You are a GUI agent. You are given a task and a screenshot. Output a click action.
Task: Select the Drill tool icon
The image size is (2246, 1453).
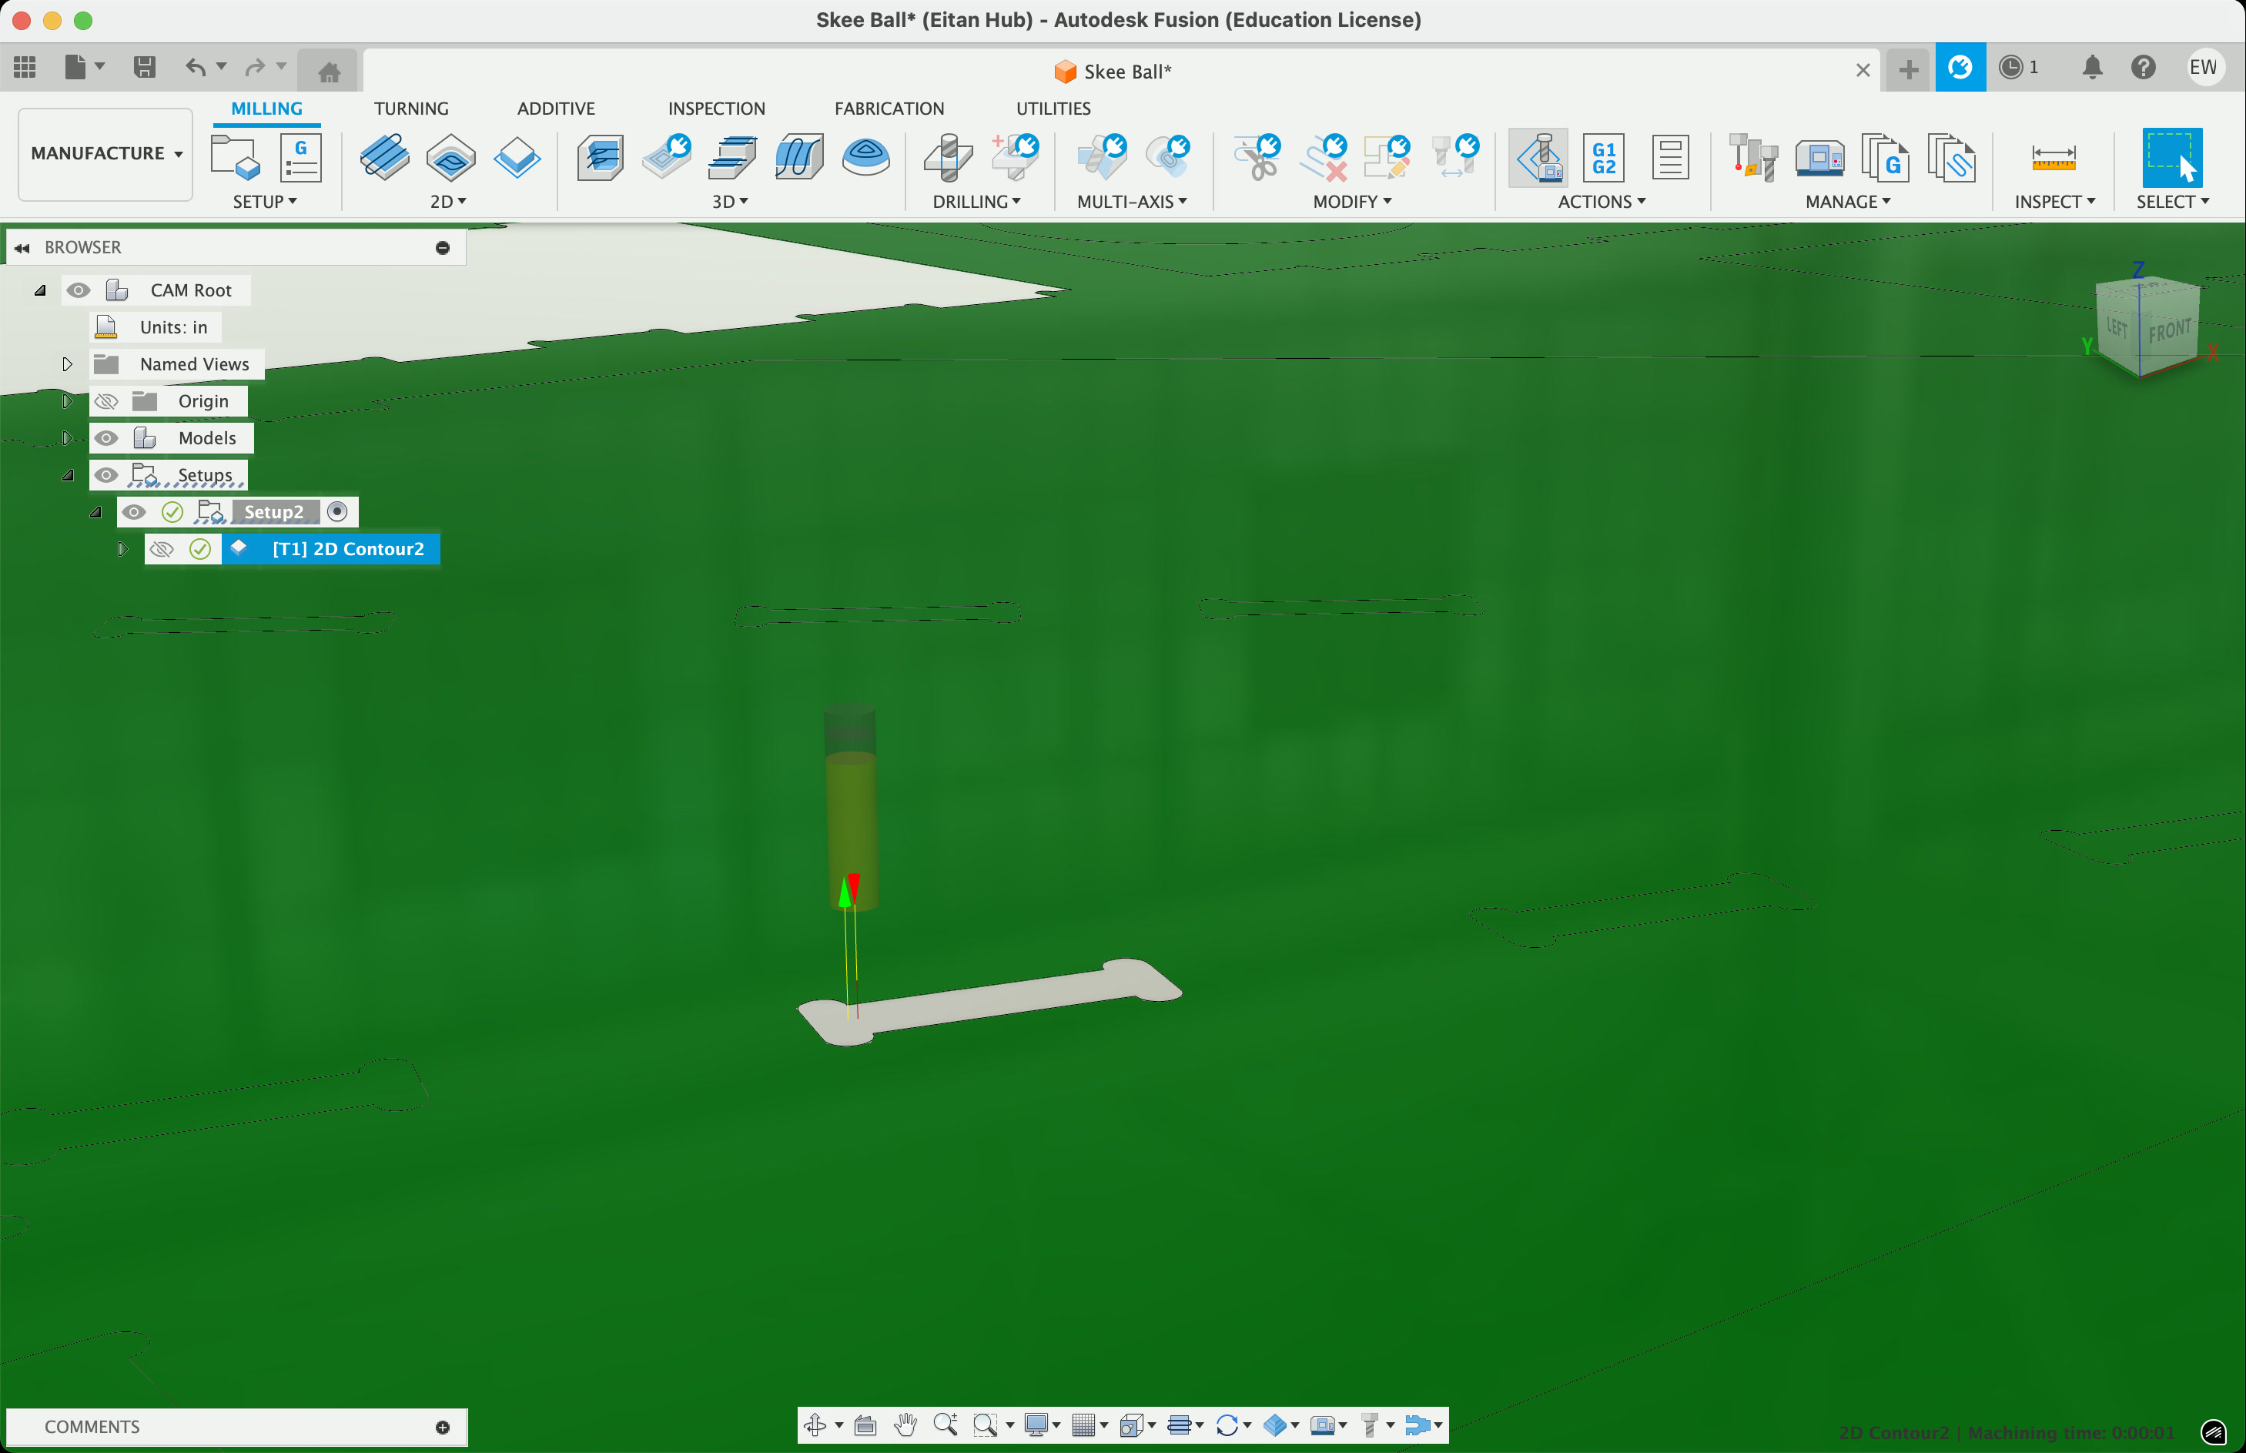pyautogui.click(x=948, y=156)
